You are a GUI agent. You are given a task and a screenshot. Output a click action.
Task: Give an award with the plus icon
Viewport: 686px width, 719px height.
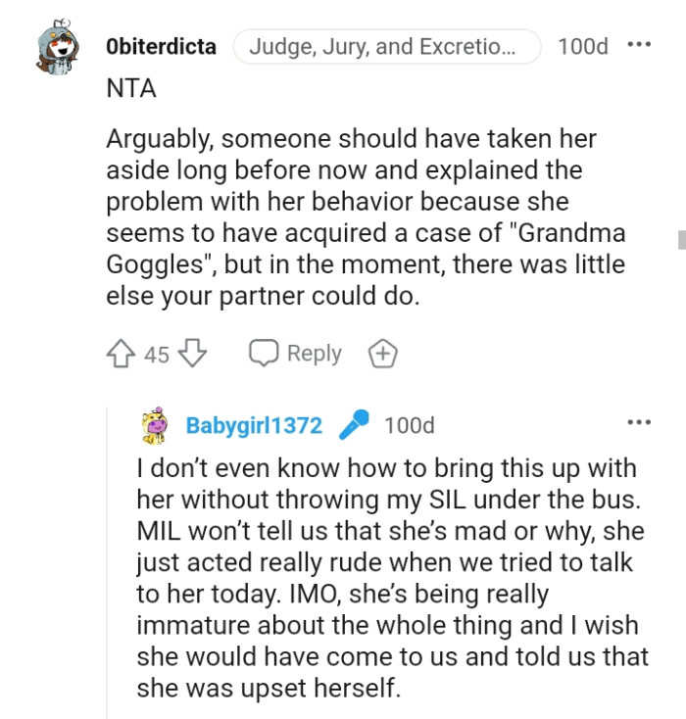point(383,354)
